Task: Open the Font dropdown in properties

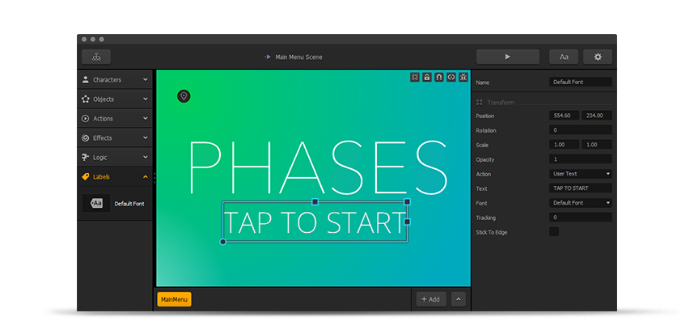Action: [581, 203]
